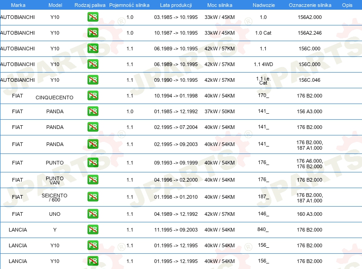Click the capacity 1.0 in the PANDA 156 A3.000 row
362x269 pixels.
(x=130, y=111)
